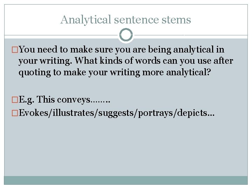This screenshot has height=189, width=252.
Task: Click the word 'stems' in the title
Action: (176, 20)
